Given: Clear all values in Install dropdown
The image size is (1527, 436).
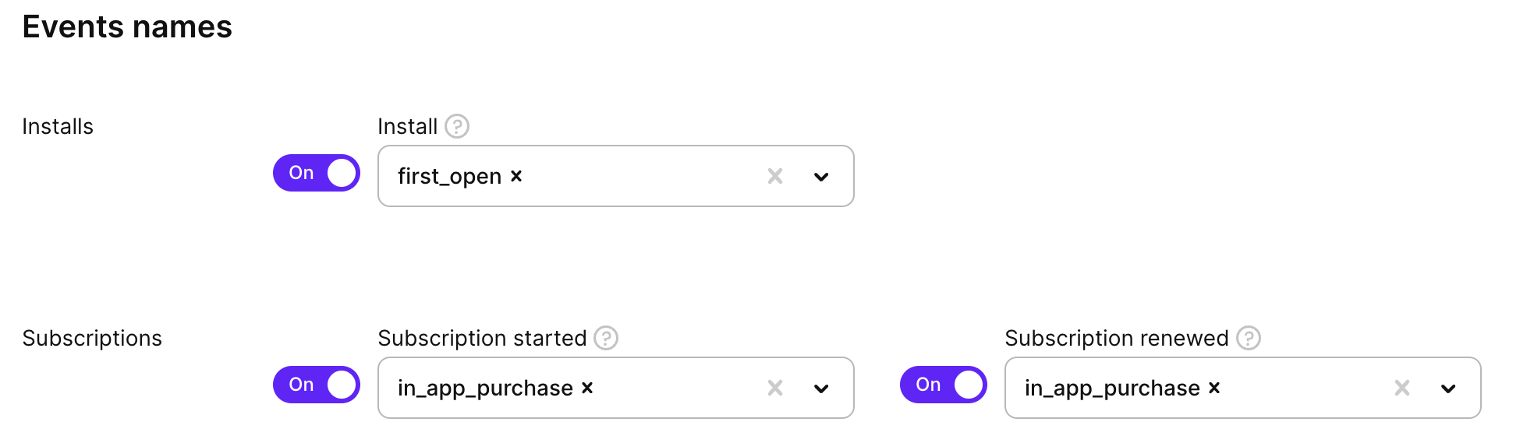Looking at the screenshot, I should 774,177.
